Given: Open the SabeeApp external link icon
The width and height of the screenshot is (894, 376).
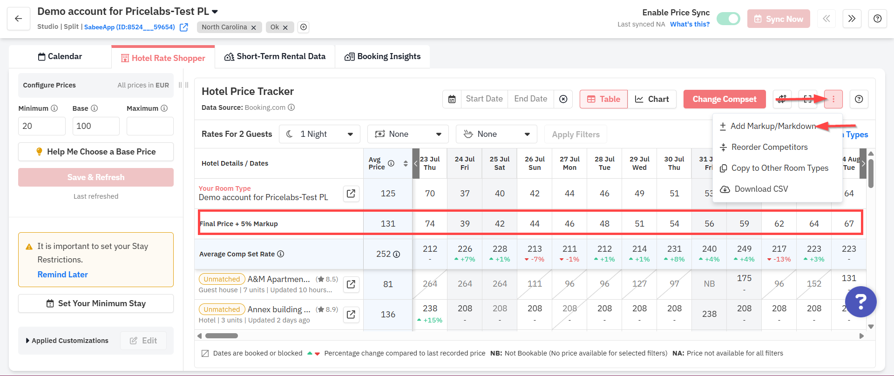Looking at the screenshot, I should (x=184, y=27).
